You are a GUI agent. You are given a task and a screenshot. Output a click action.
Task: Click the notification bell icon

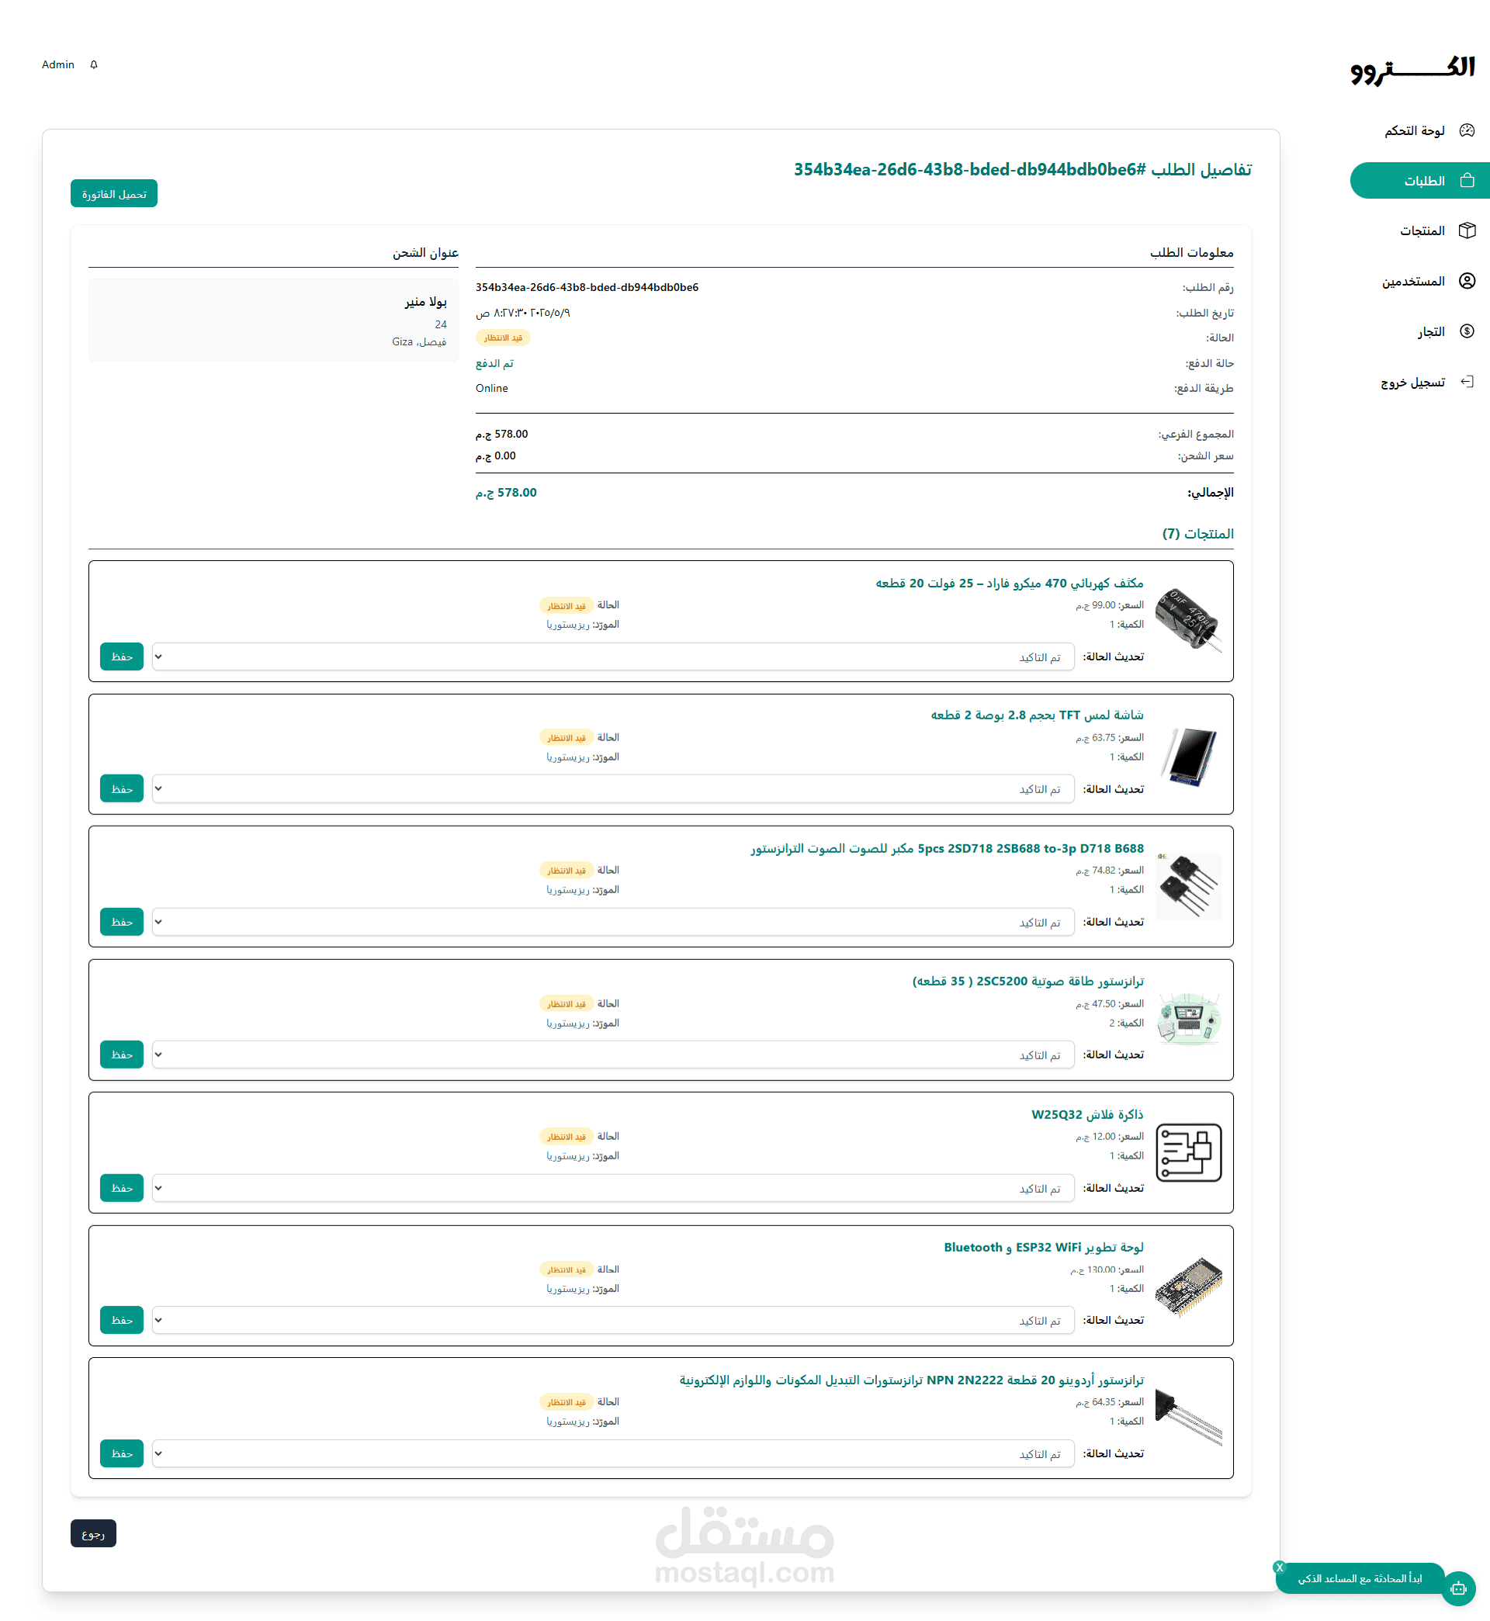pyautogui.click(x=95, y=64)
